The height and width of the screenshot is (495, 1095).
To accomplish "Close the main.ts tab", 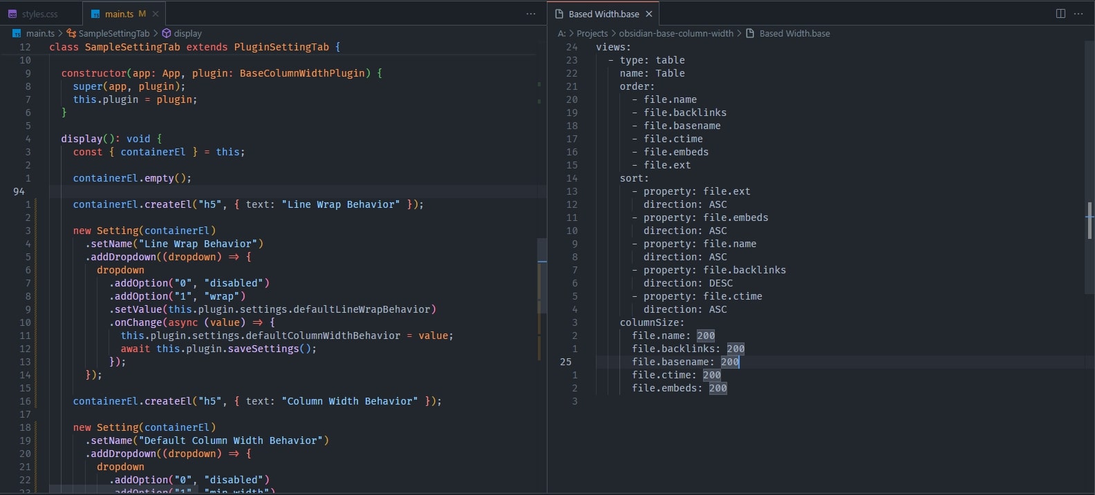I will [156, 14].
